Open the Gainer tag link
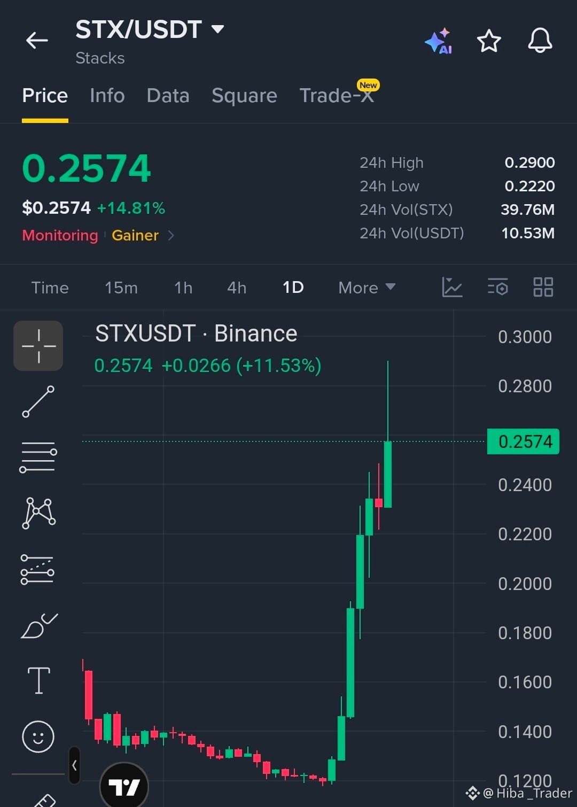Viewport: 577px width, 807px height. [x=135, y=236]
